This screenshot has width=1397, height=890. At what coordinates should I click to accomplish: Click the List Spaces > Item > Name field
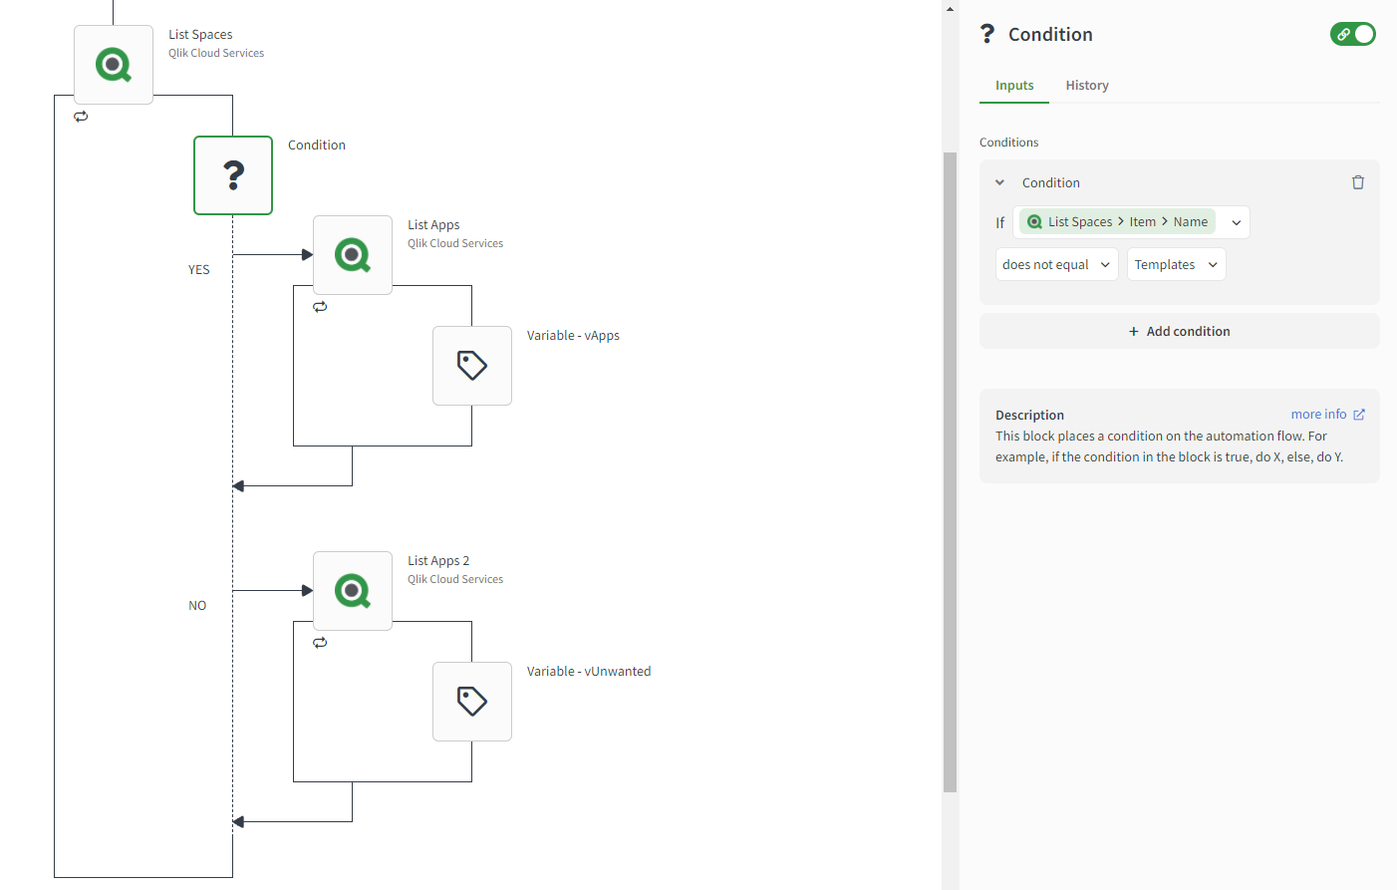(x=1117, y=222)
